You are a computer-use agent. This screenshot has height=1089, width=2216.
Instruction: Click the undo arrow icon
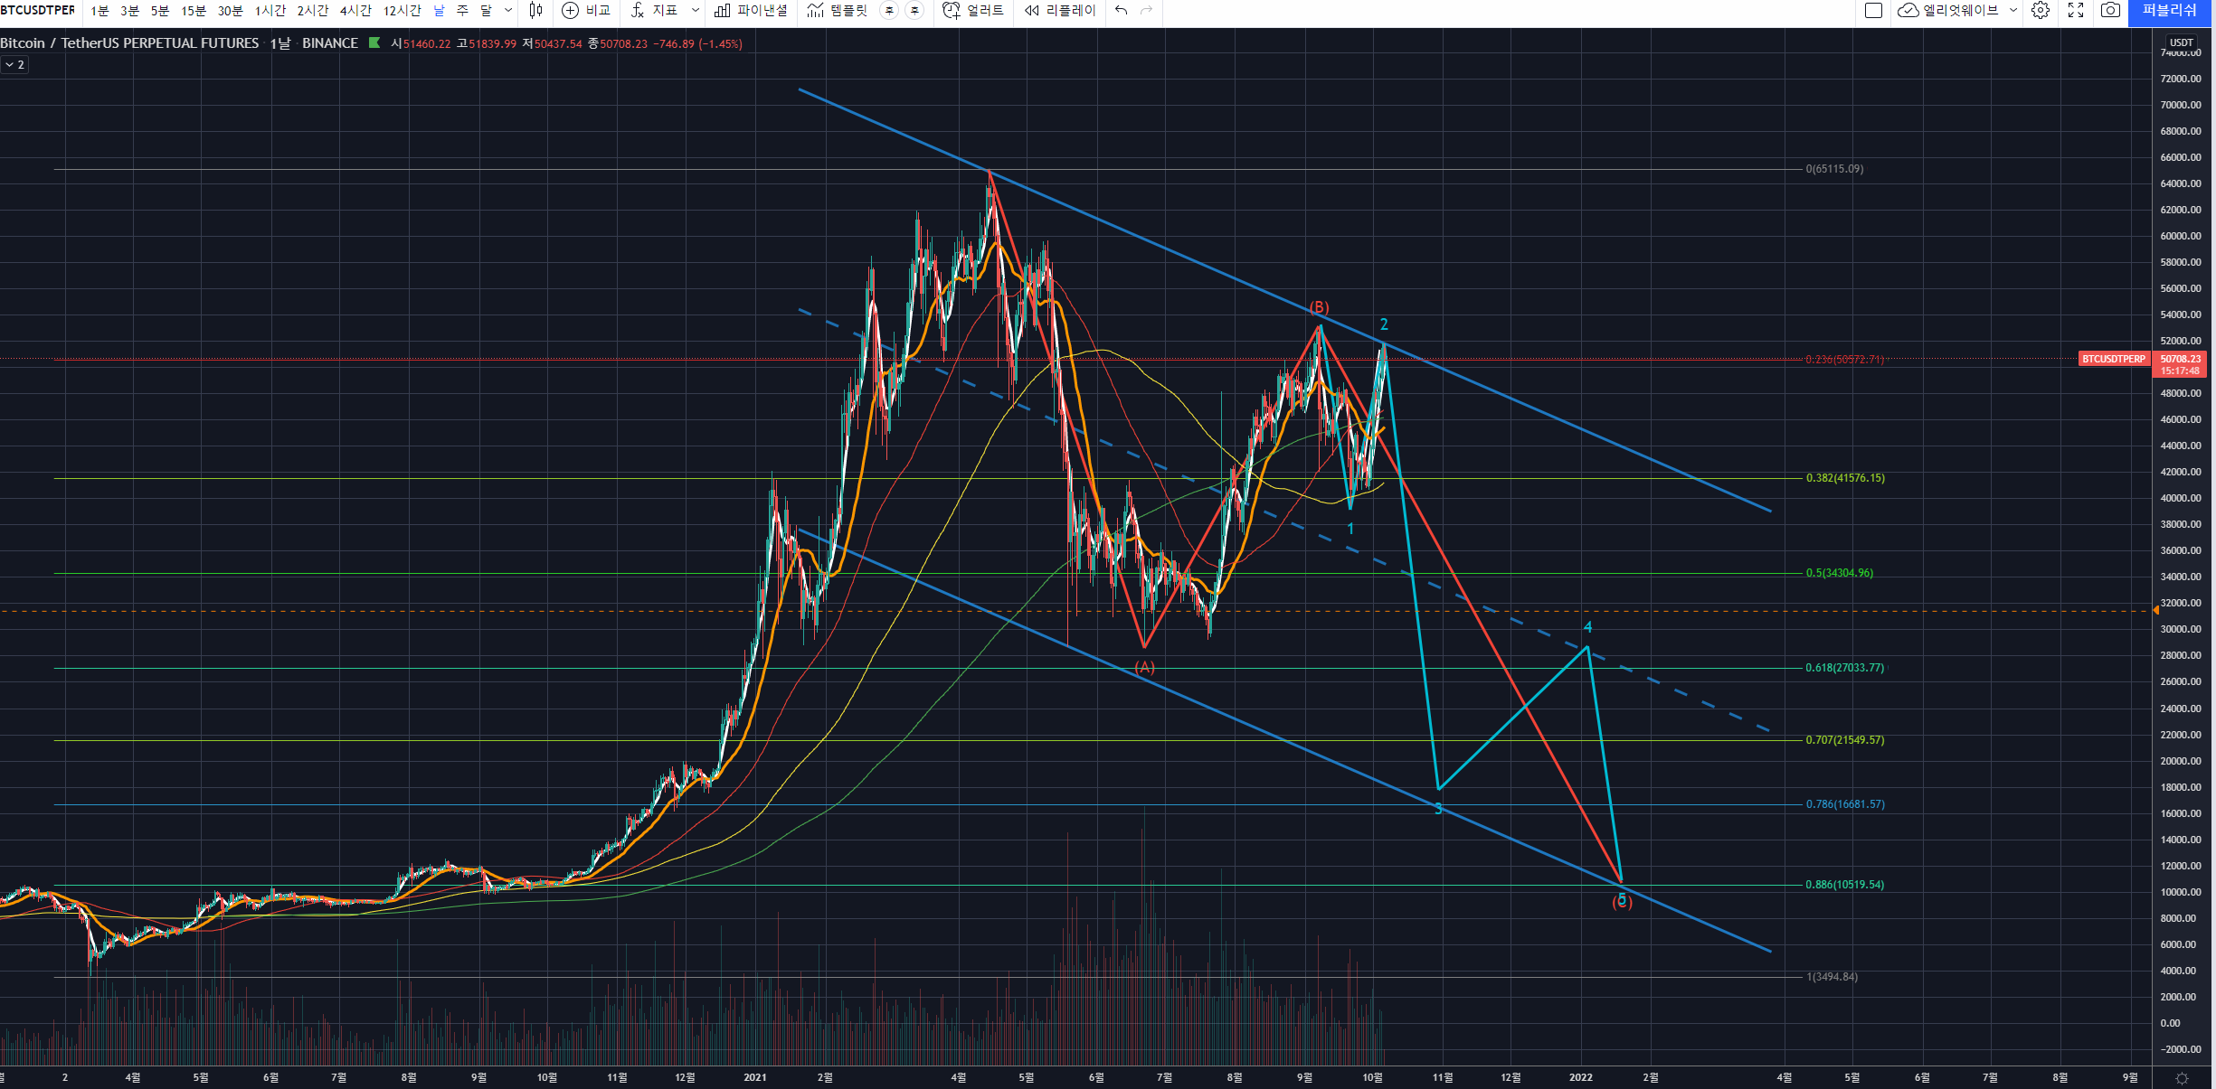(x=1122, y=11)
